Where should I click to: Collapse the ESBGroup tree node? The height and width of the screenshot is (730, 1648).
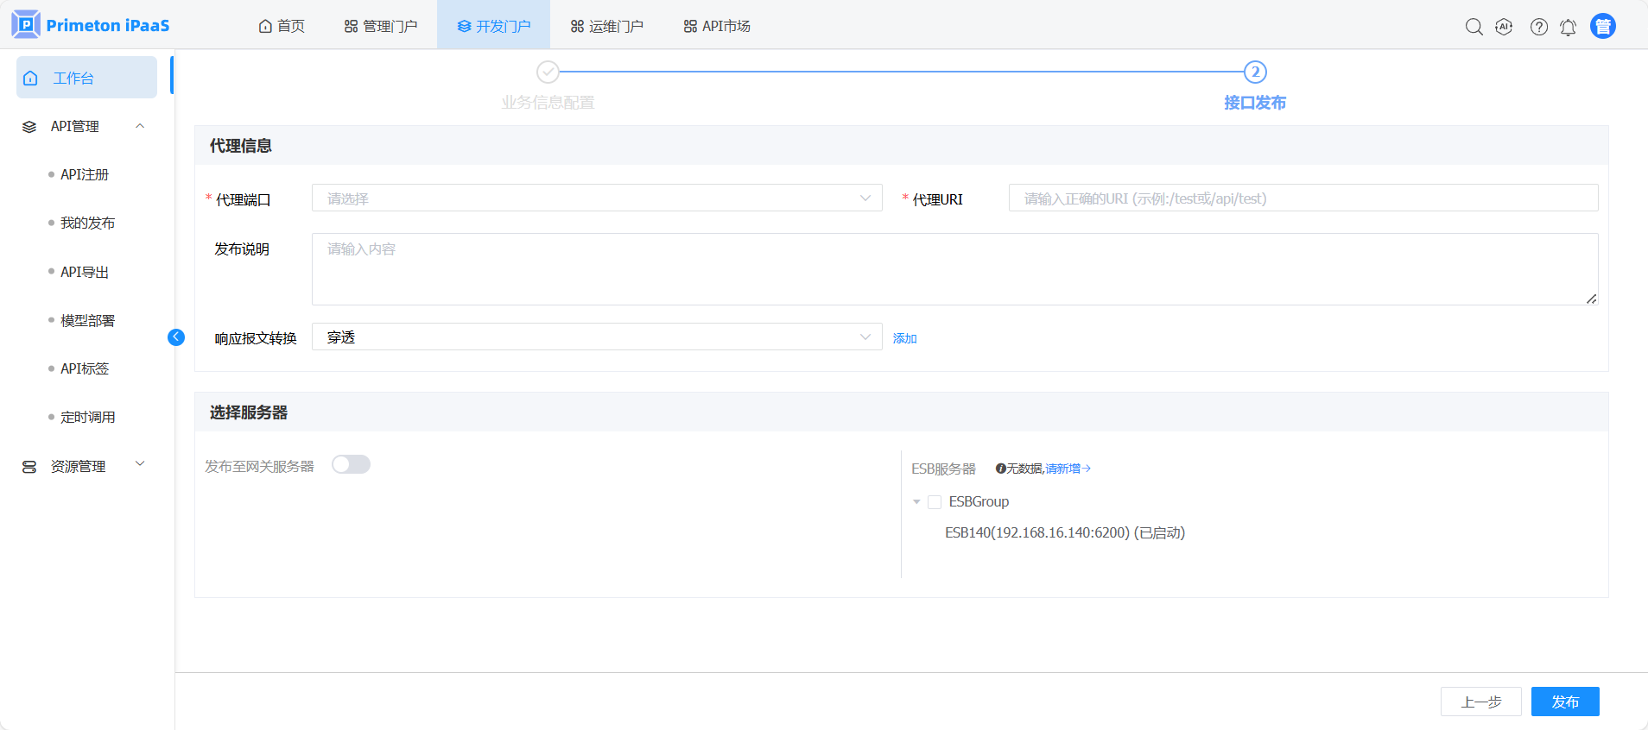(x=916, y=502)
